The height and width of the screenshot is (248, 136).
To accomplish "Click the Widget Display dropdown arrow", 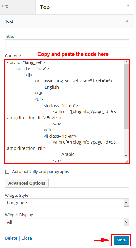I will point(126,222).
